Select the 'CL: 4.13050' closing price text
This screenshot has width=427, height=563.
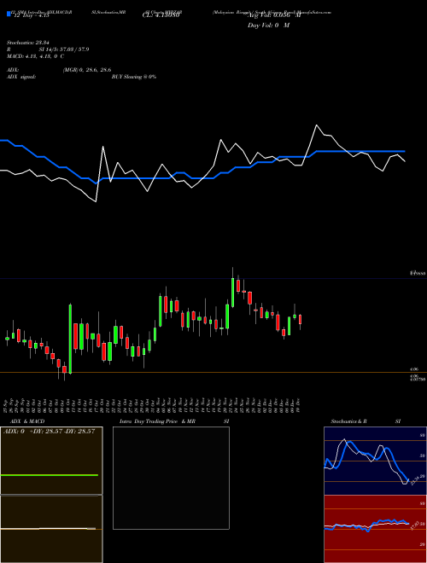tap(161, 15)
